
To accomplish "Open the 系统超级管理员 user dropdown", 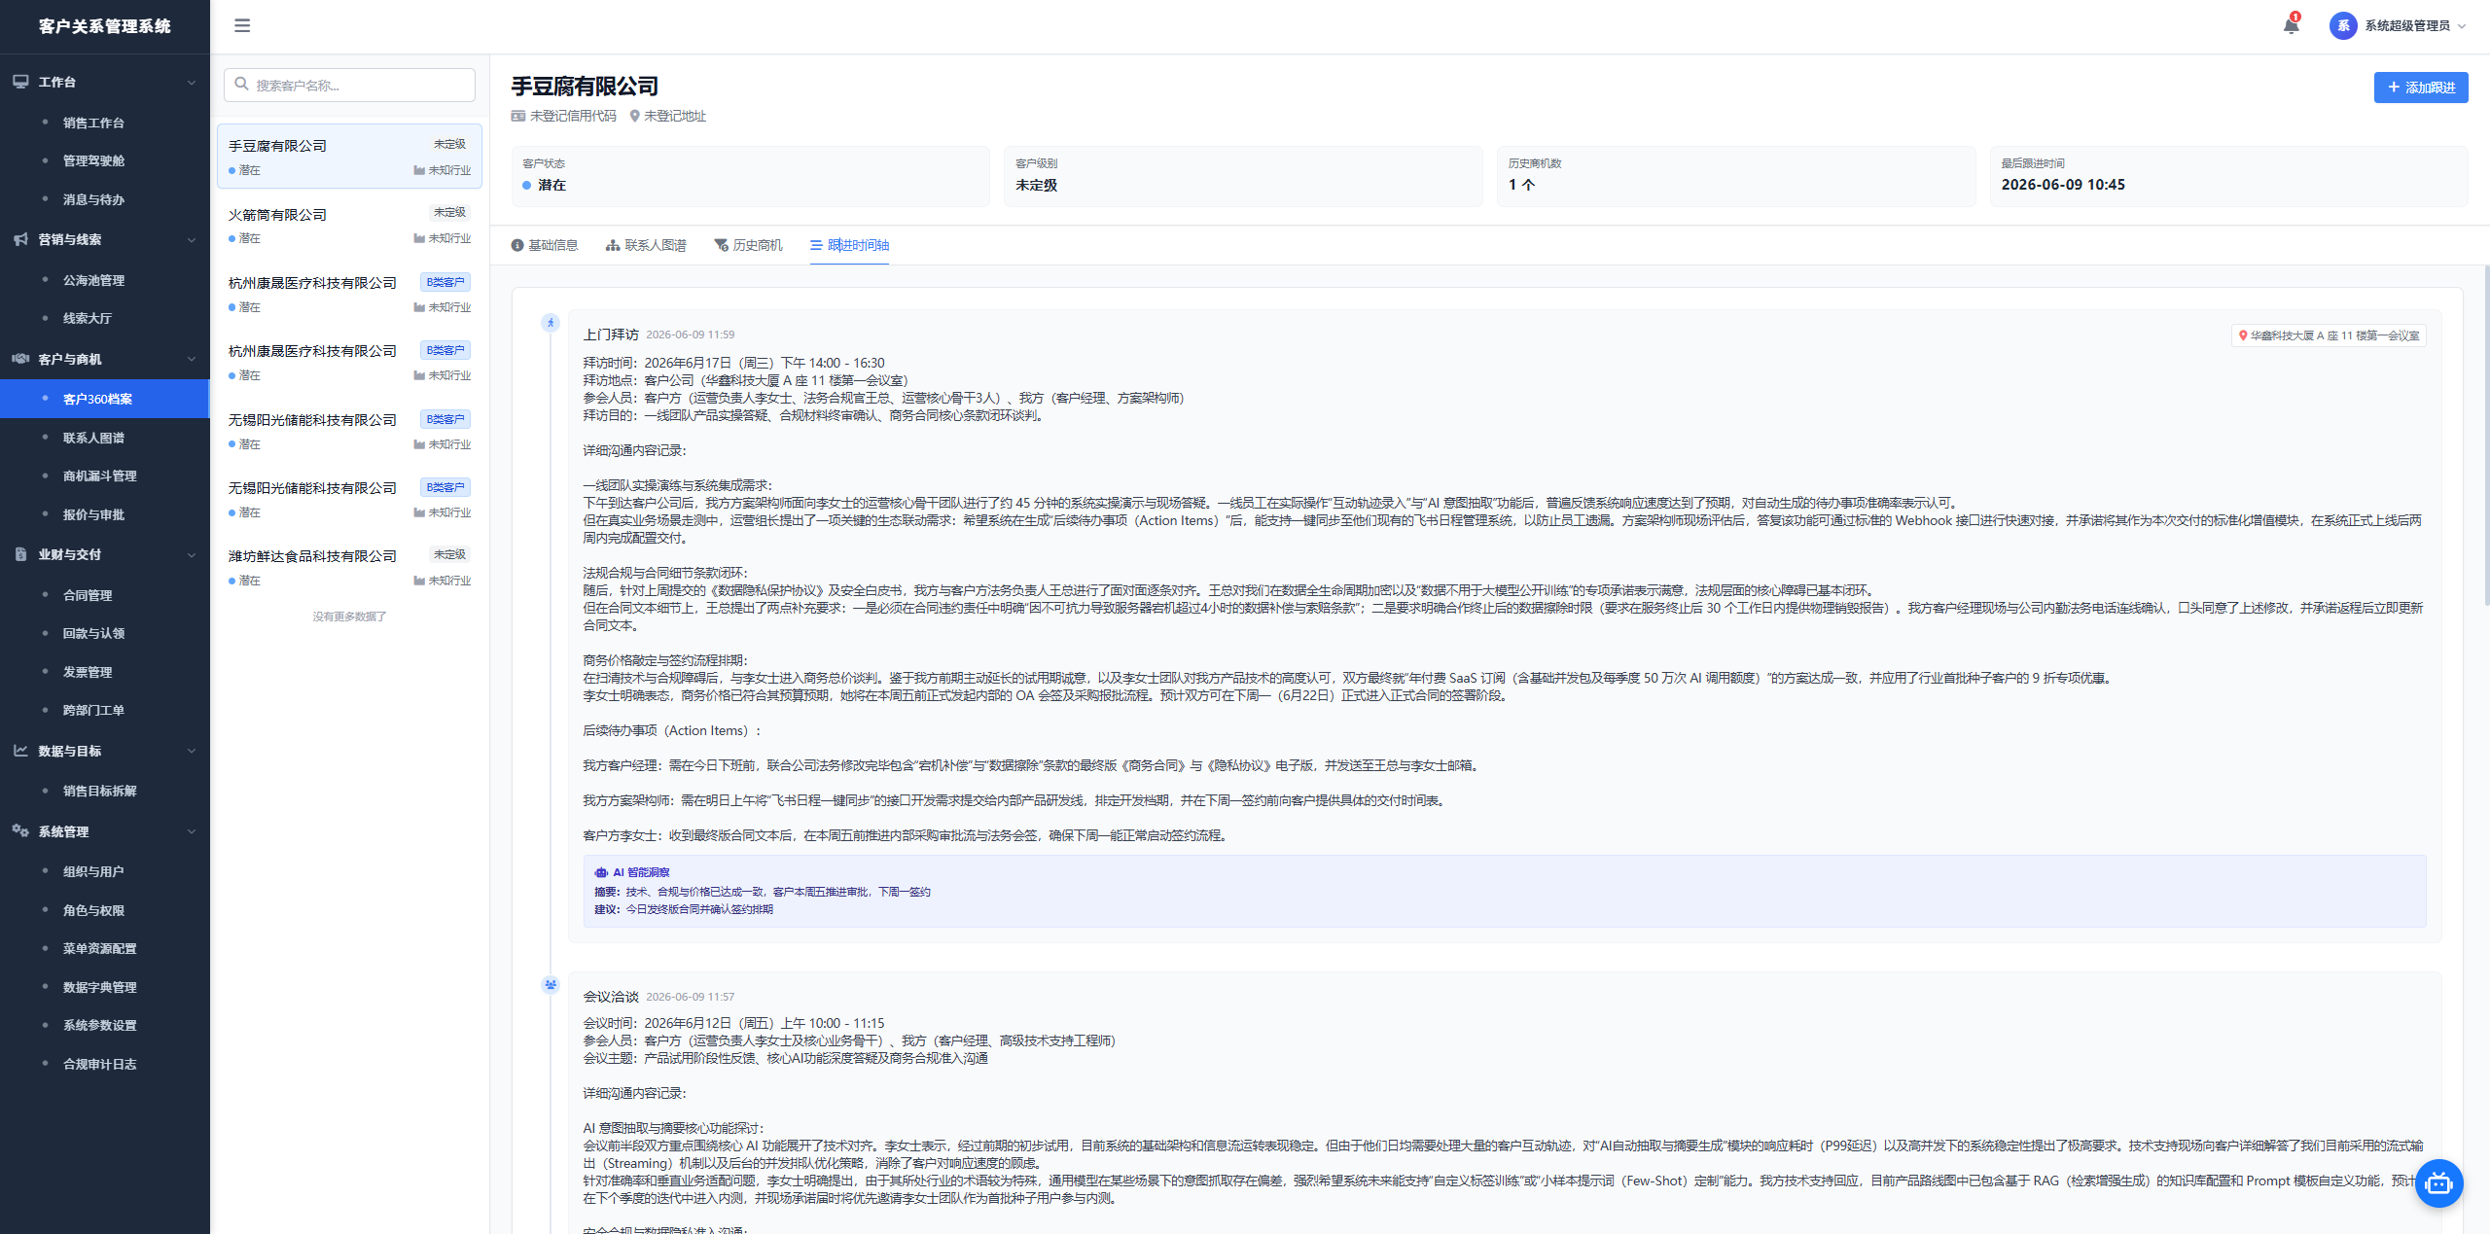I will tap(2399, 26).
